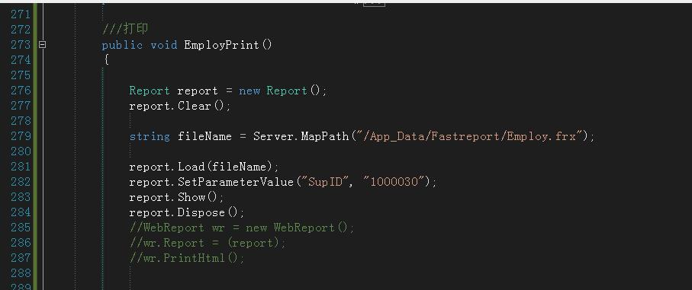Click report.Show() statement
Screen dimensions: 692x290
click(176, 197)
